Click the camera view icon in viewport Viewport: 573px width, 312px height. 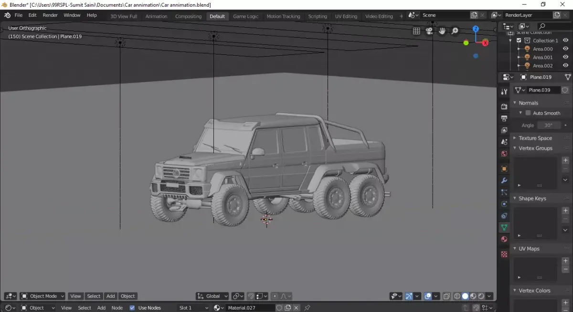click(429, 31)
